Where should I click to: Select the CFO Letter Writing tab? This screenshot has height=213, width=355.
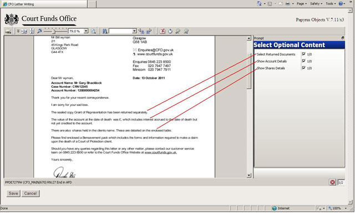point(44,4)
